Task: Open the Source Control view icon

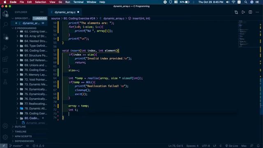Action: click(5, 37)
